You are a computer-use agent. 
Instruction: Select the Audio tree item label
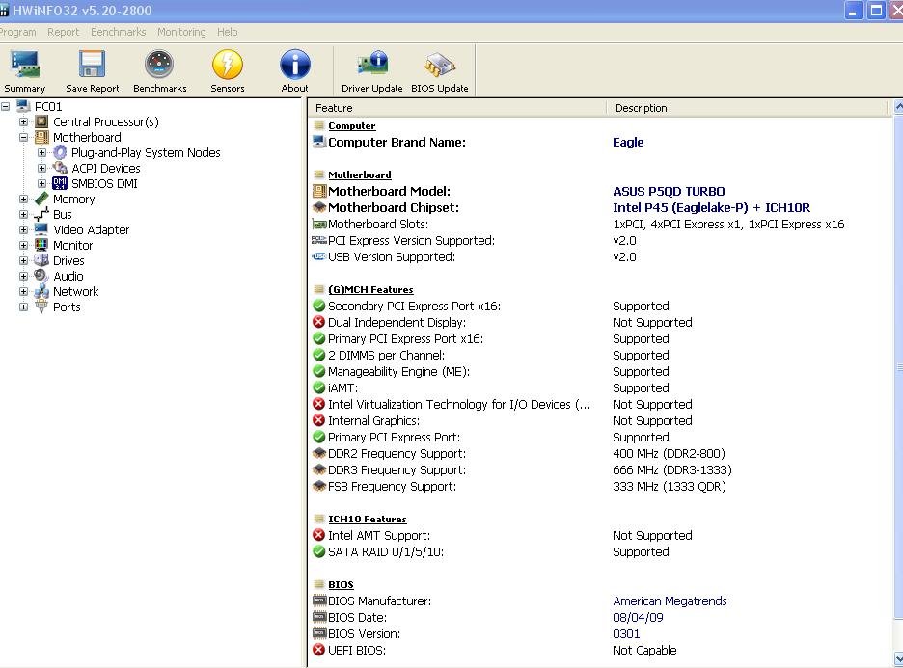tap(68, 277)
